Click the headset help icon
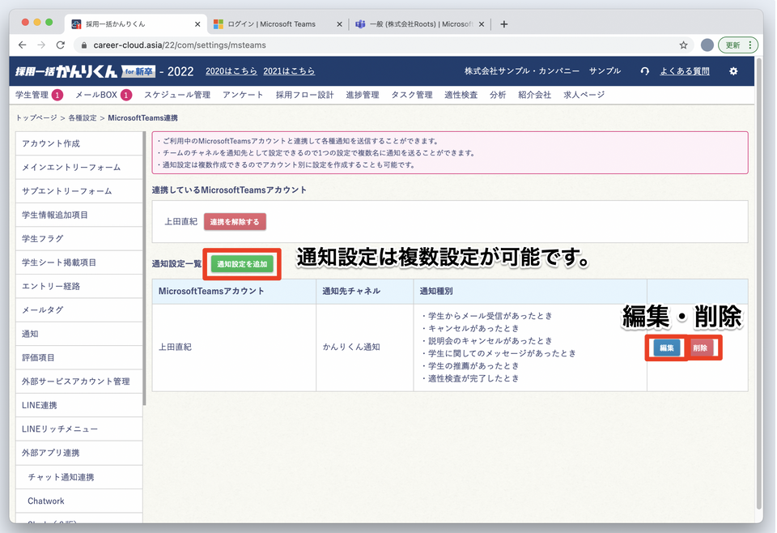The width and height of the screenshot is (777, 533). pyautogui.click(x=644, y=71)
